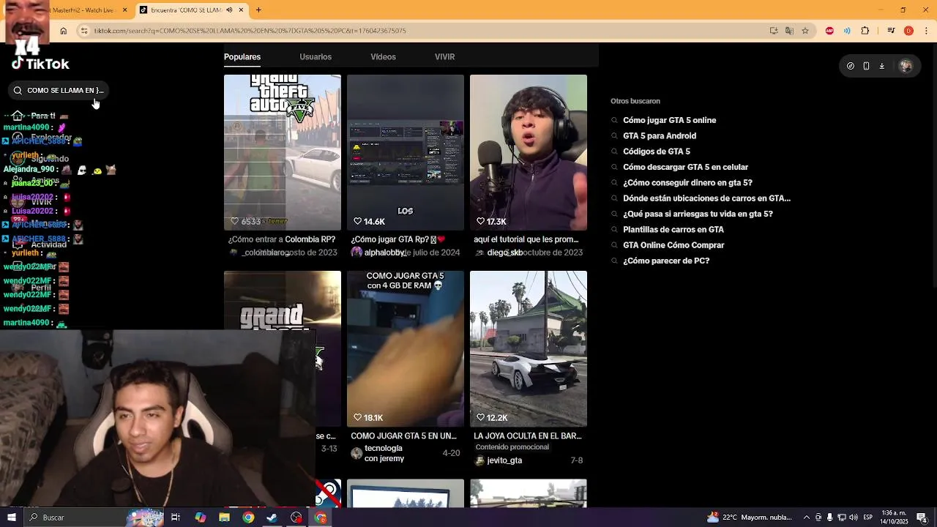Open the COMO JUGAR GTA 5 4 GB RAM video
This screenshot has width=937, height=527.
click(x=406, y=348)
